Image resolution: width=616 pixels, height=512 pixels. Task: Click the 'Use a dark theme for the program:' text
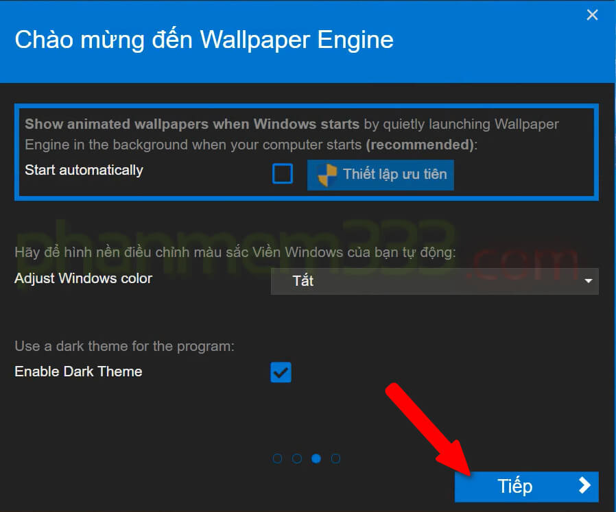coord(125,346)
